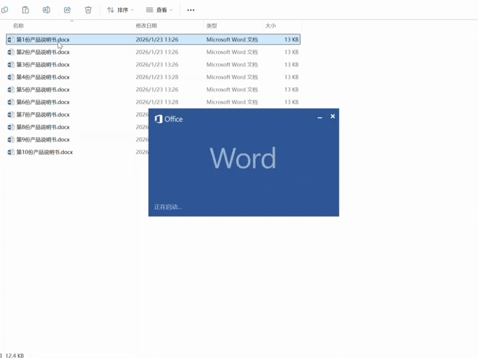This screenshot has height=358, width=478.
Task: Click the Office logo on splash screen
Action: tap(168, 119)
